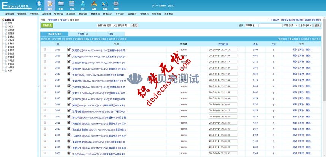Click the edit icon in row ID 2422
326x157 pixels.
[69, 68]
